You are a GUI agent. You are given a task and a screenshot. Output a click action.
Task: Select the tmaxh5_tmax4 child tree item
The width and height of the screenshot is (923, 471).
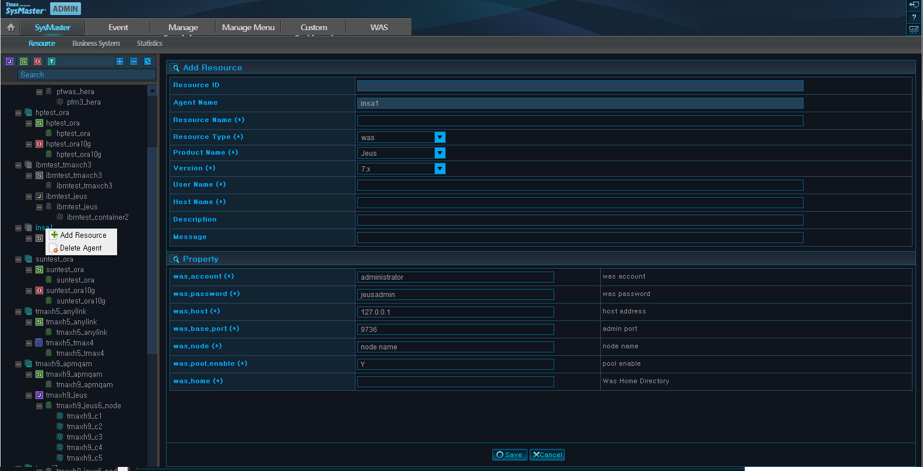(80, 353)
